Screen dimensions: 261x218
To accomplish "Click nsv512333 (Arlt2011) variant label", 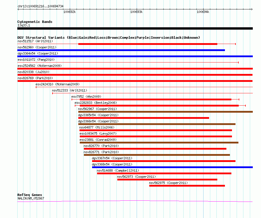I will coord(70,90).
